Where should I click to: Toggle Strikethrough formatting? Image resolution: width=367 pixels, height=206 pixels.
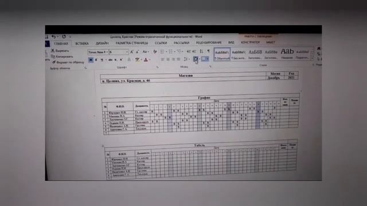point(110,60)
